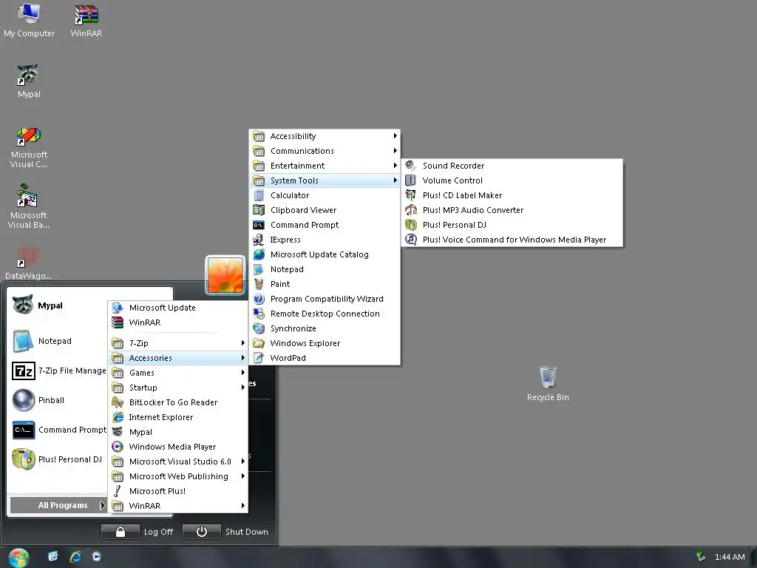This screenshot has width=757, height=568.
Task: Click Log Off button
Action: click(x=158, y=532)
